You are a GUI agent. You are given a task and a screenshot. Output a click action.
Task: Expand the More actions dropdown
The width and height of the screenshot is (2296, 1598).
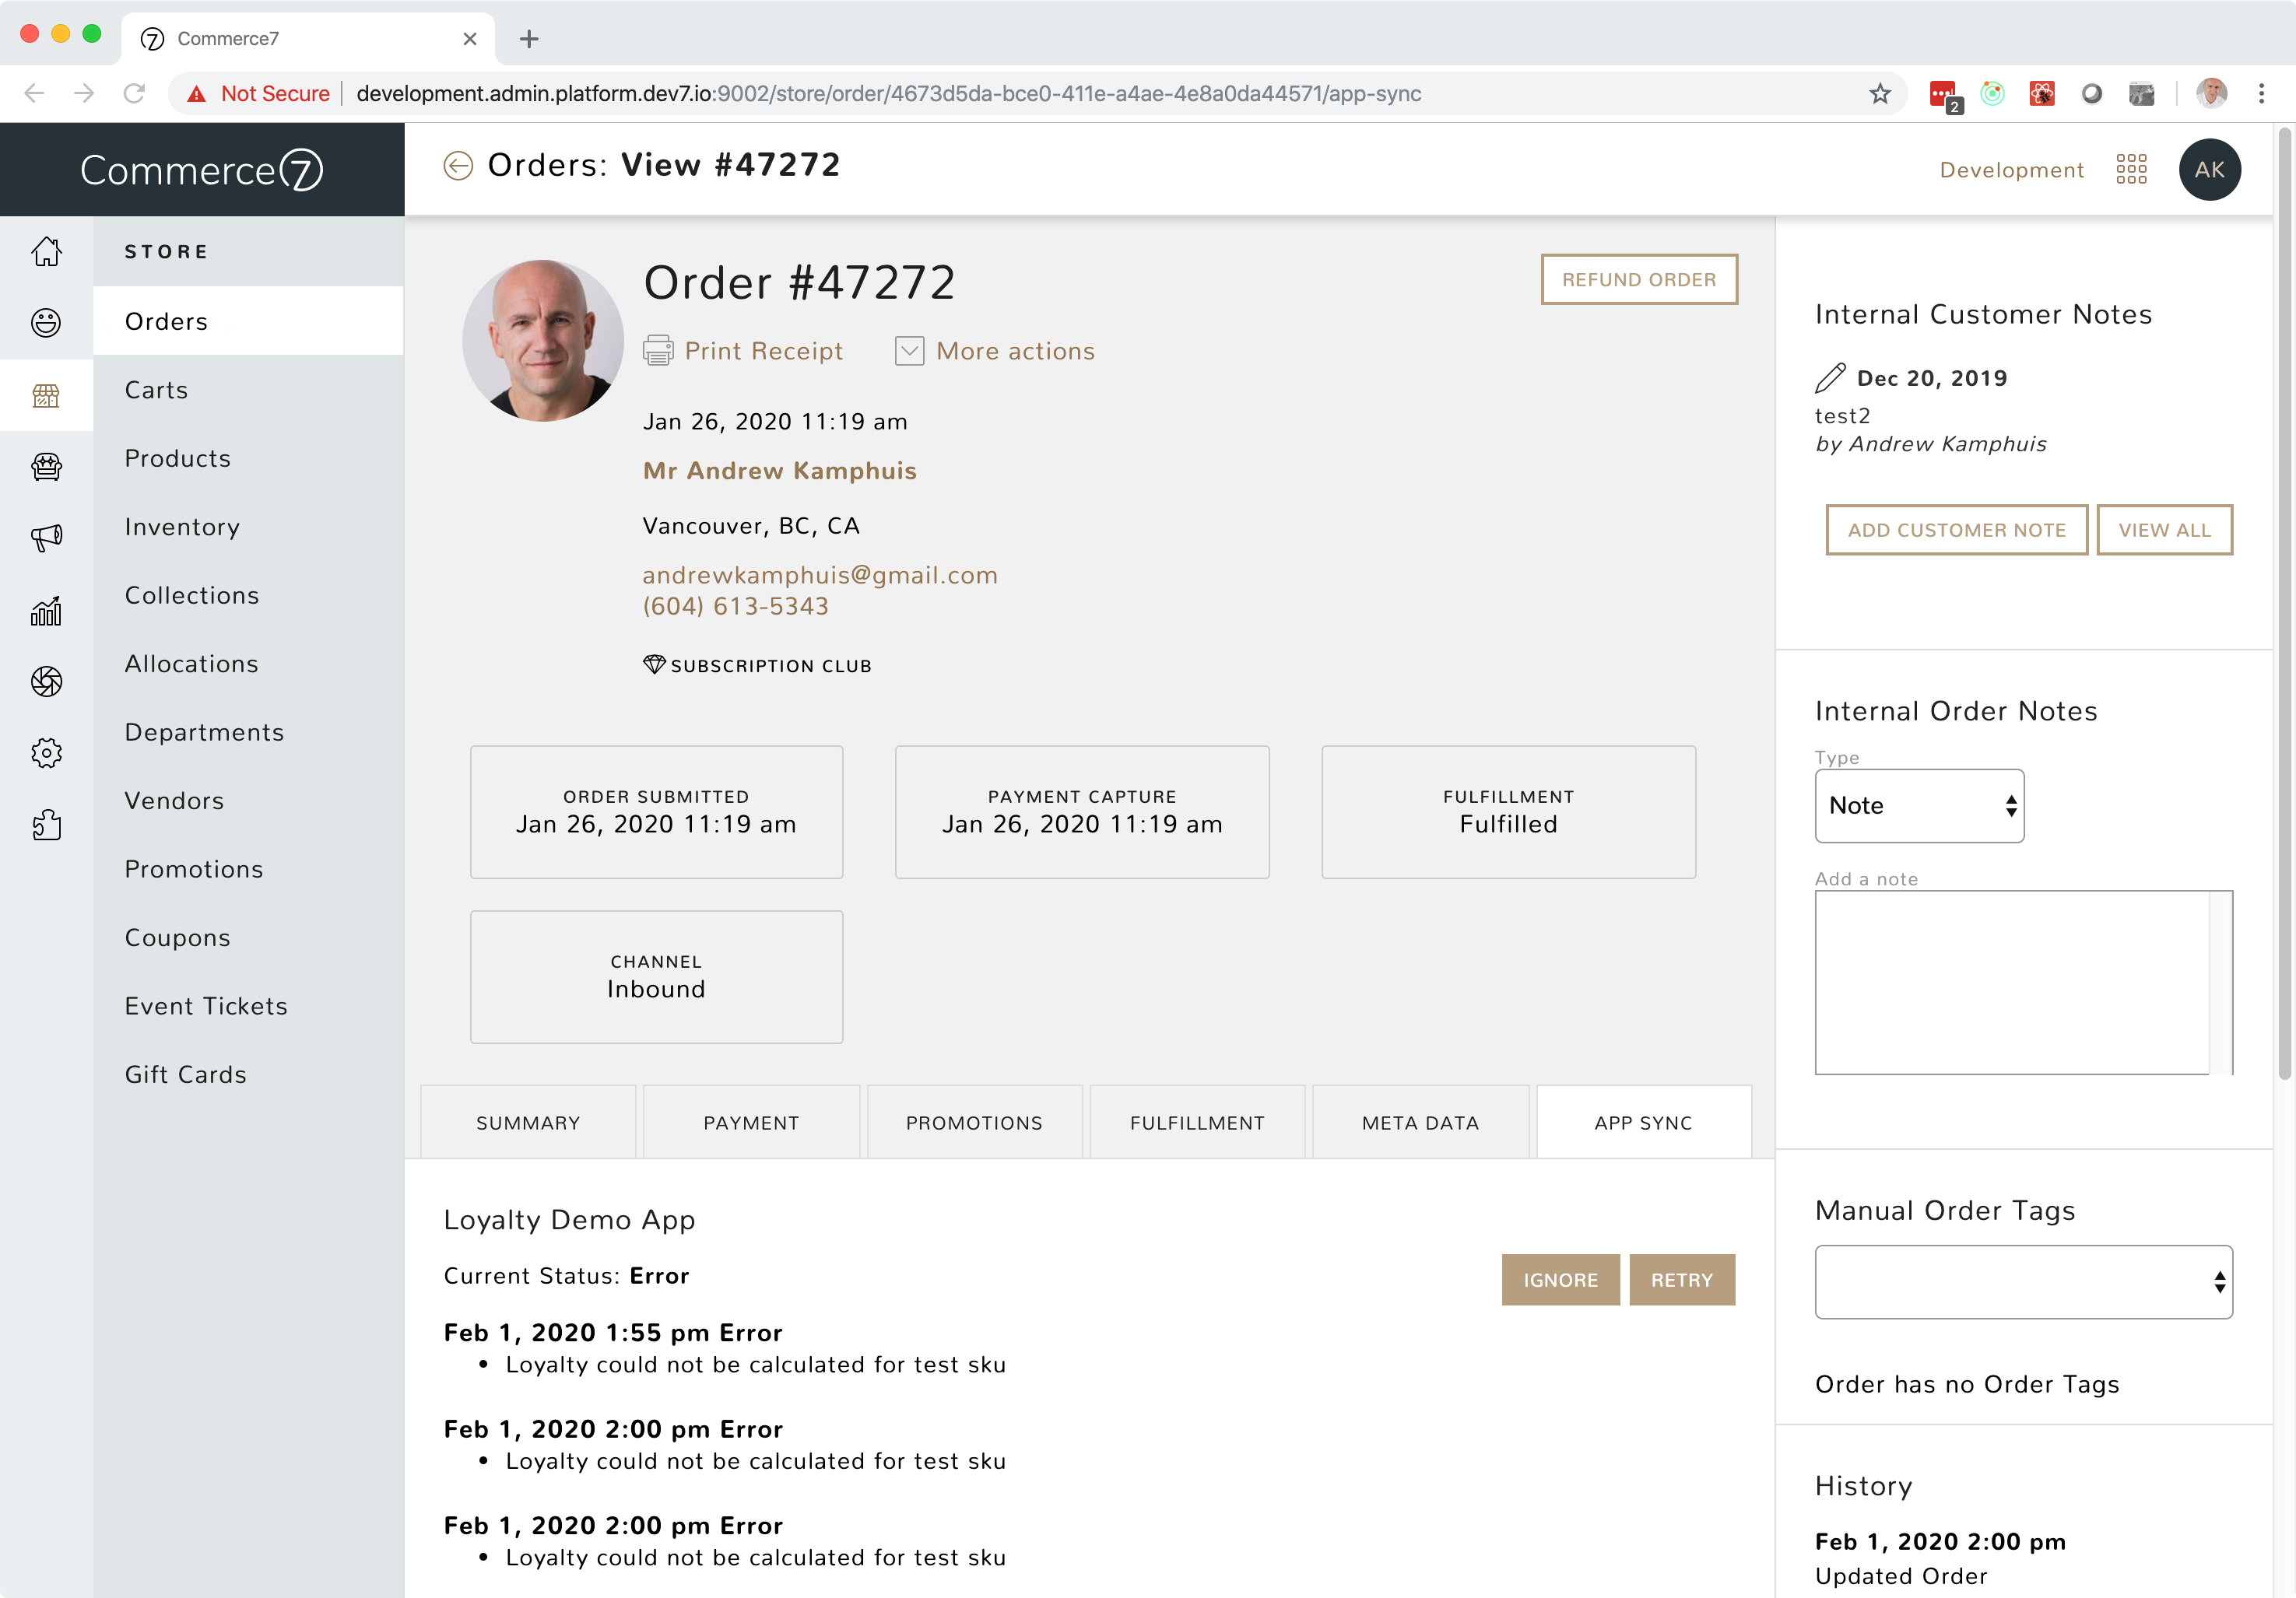(x=995, y=351)
